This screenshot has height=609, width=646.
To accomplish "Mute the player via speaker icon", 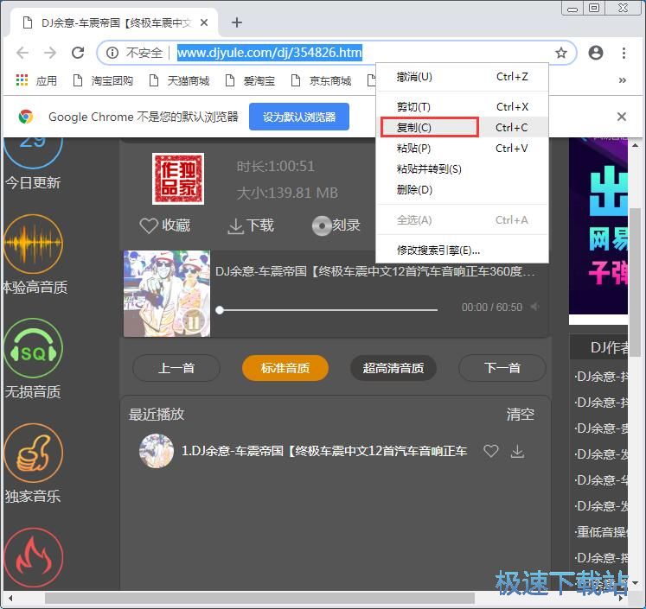I will (535, 307).
